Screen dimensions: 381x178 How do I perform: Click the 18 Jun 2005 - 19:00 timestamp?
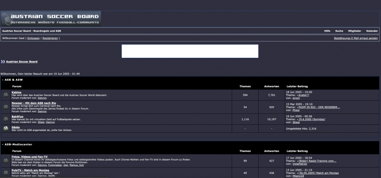point(299,92)
